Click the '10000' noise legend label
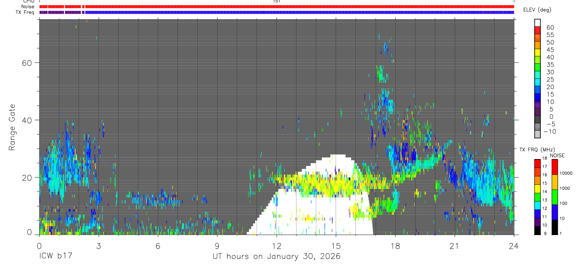Image resolution: width=578 pixels, height=266 pixels. pos(566,174)
